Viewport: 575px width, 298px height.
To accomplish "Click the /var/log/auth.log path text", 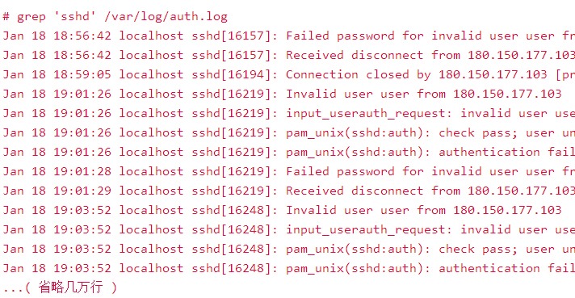I will 166,16.
